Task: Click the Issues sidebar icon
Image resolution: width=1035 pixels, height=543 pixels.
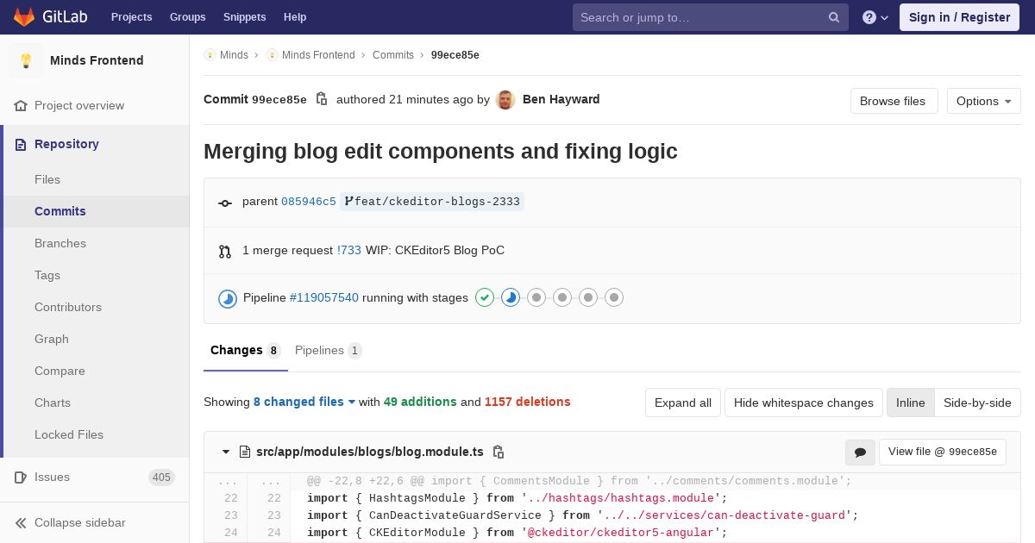Action: (21, 477)
